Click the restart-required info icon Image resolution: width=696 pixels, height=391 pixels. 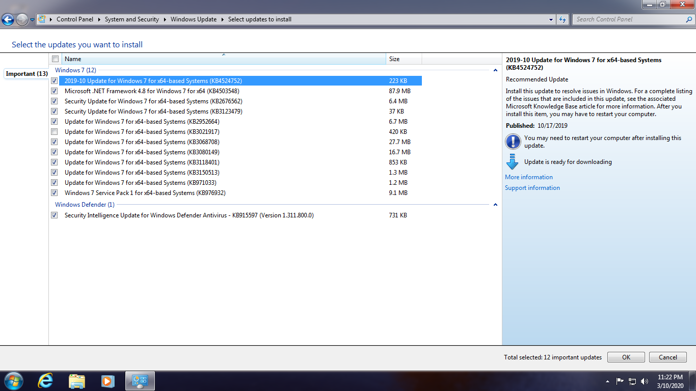(513, 141)
